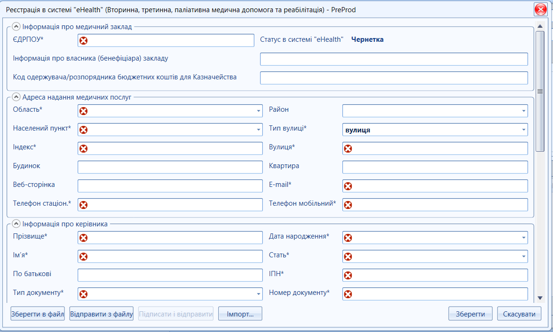Image resolution: width=553 pixels, height=332 pixels.
Task: Click the error icon in the Індекс field
Action: pyautogui.click(x=83, y=148)
